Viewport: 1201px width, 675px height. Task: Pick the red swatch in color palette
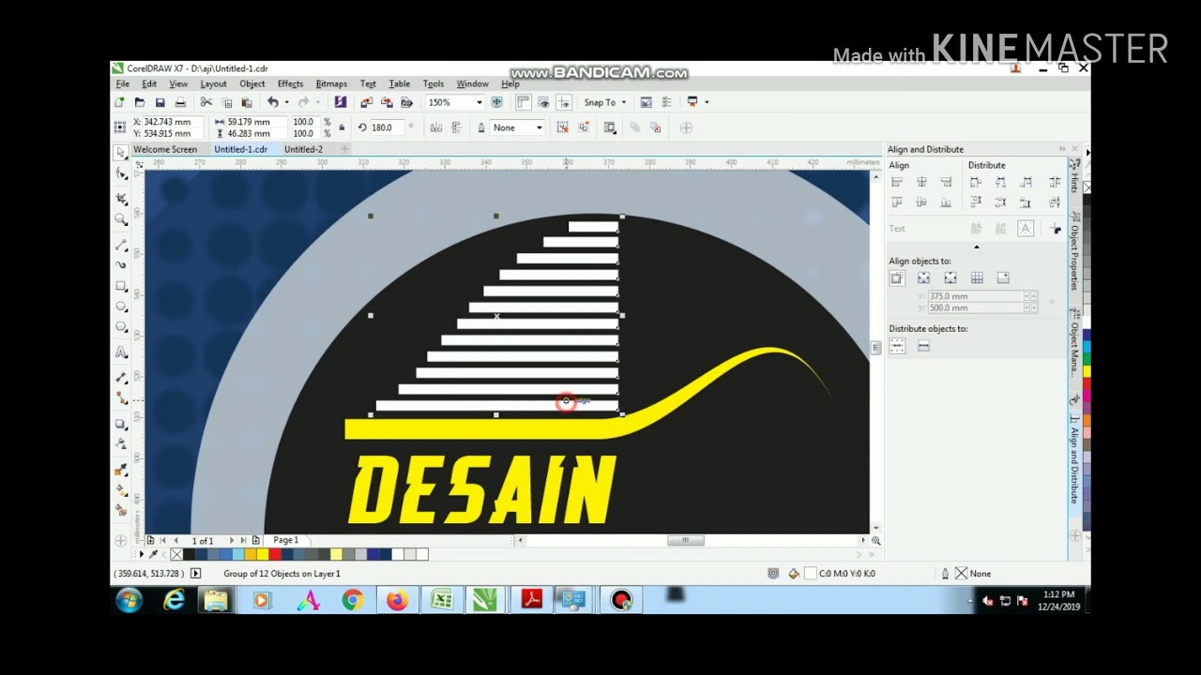[x=275, y=555]
